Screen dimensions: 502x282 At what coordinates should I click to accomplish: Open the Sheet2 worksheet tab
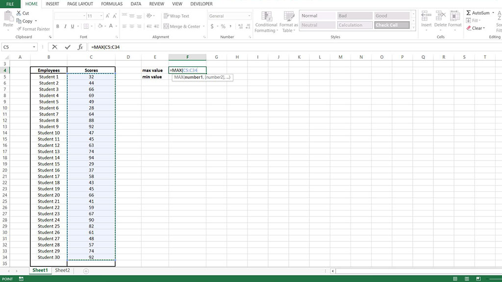point(62,270)
